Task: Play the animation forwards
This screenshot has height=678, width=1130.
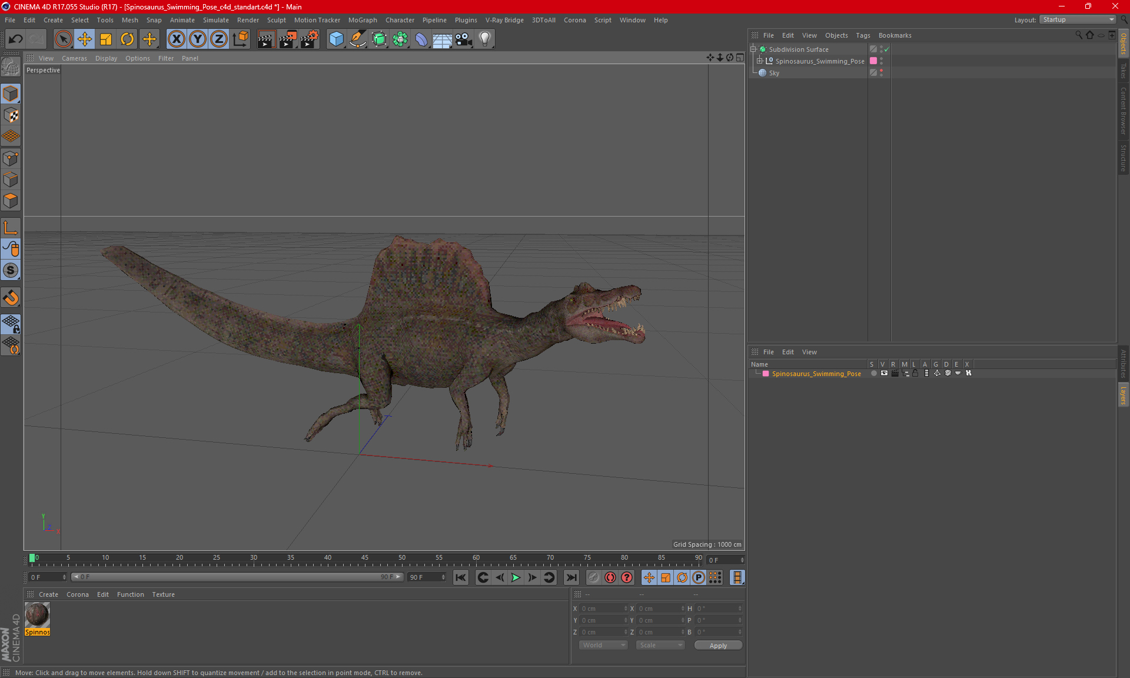Action: 516,577
